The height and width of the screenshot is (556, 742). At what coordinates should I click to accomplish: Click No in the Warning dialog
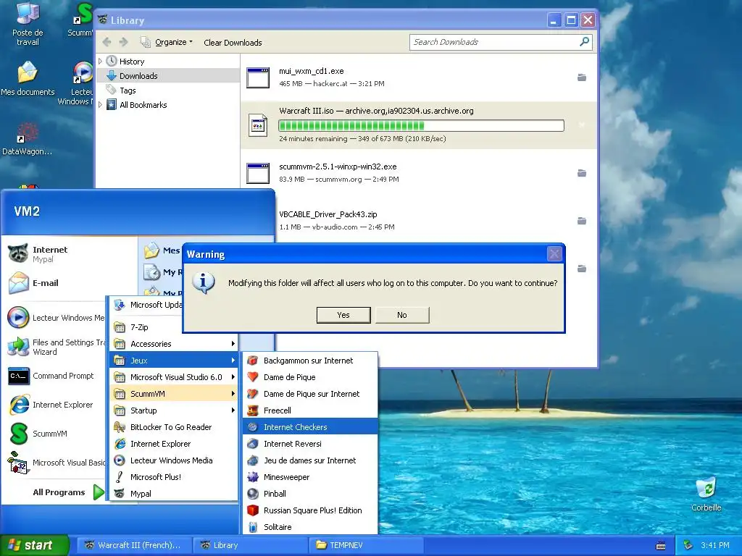[401, 315]
